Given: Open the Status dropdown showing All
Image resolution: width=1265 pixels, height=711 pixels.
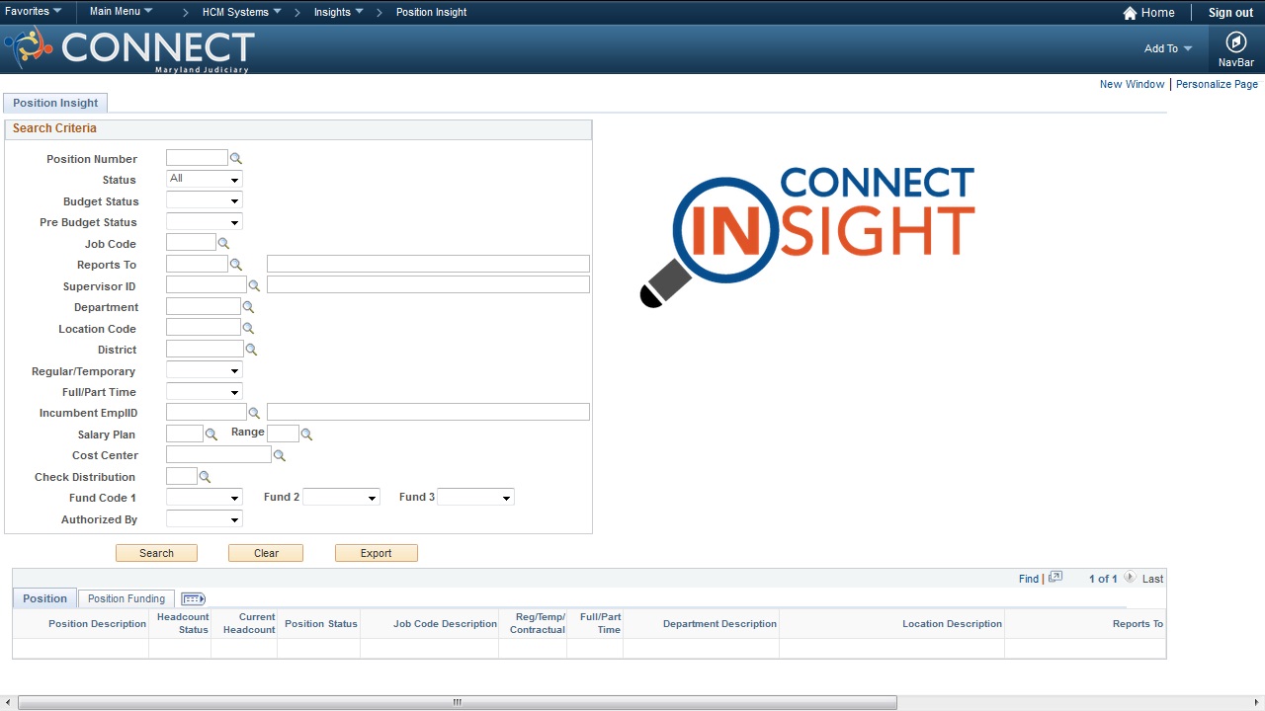Looking at the screenshot, I should (x=205, y=179).
